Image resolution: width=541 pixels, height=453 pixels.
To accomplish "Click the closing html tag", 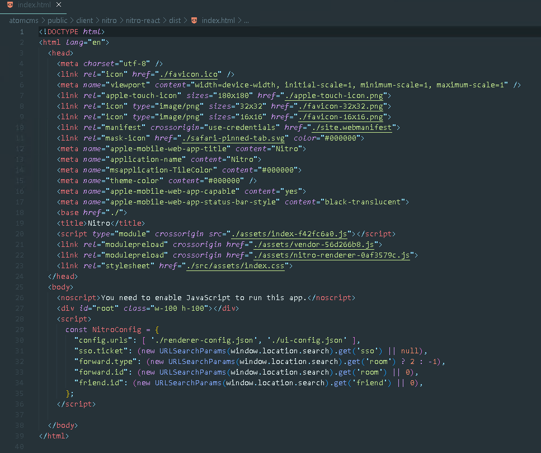I will click(54, 436).
